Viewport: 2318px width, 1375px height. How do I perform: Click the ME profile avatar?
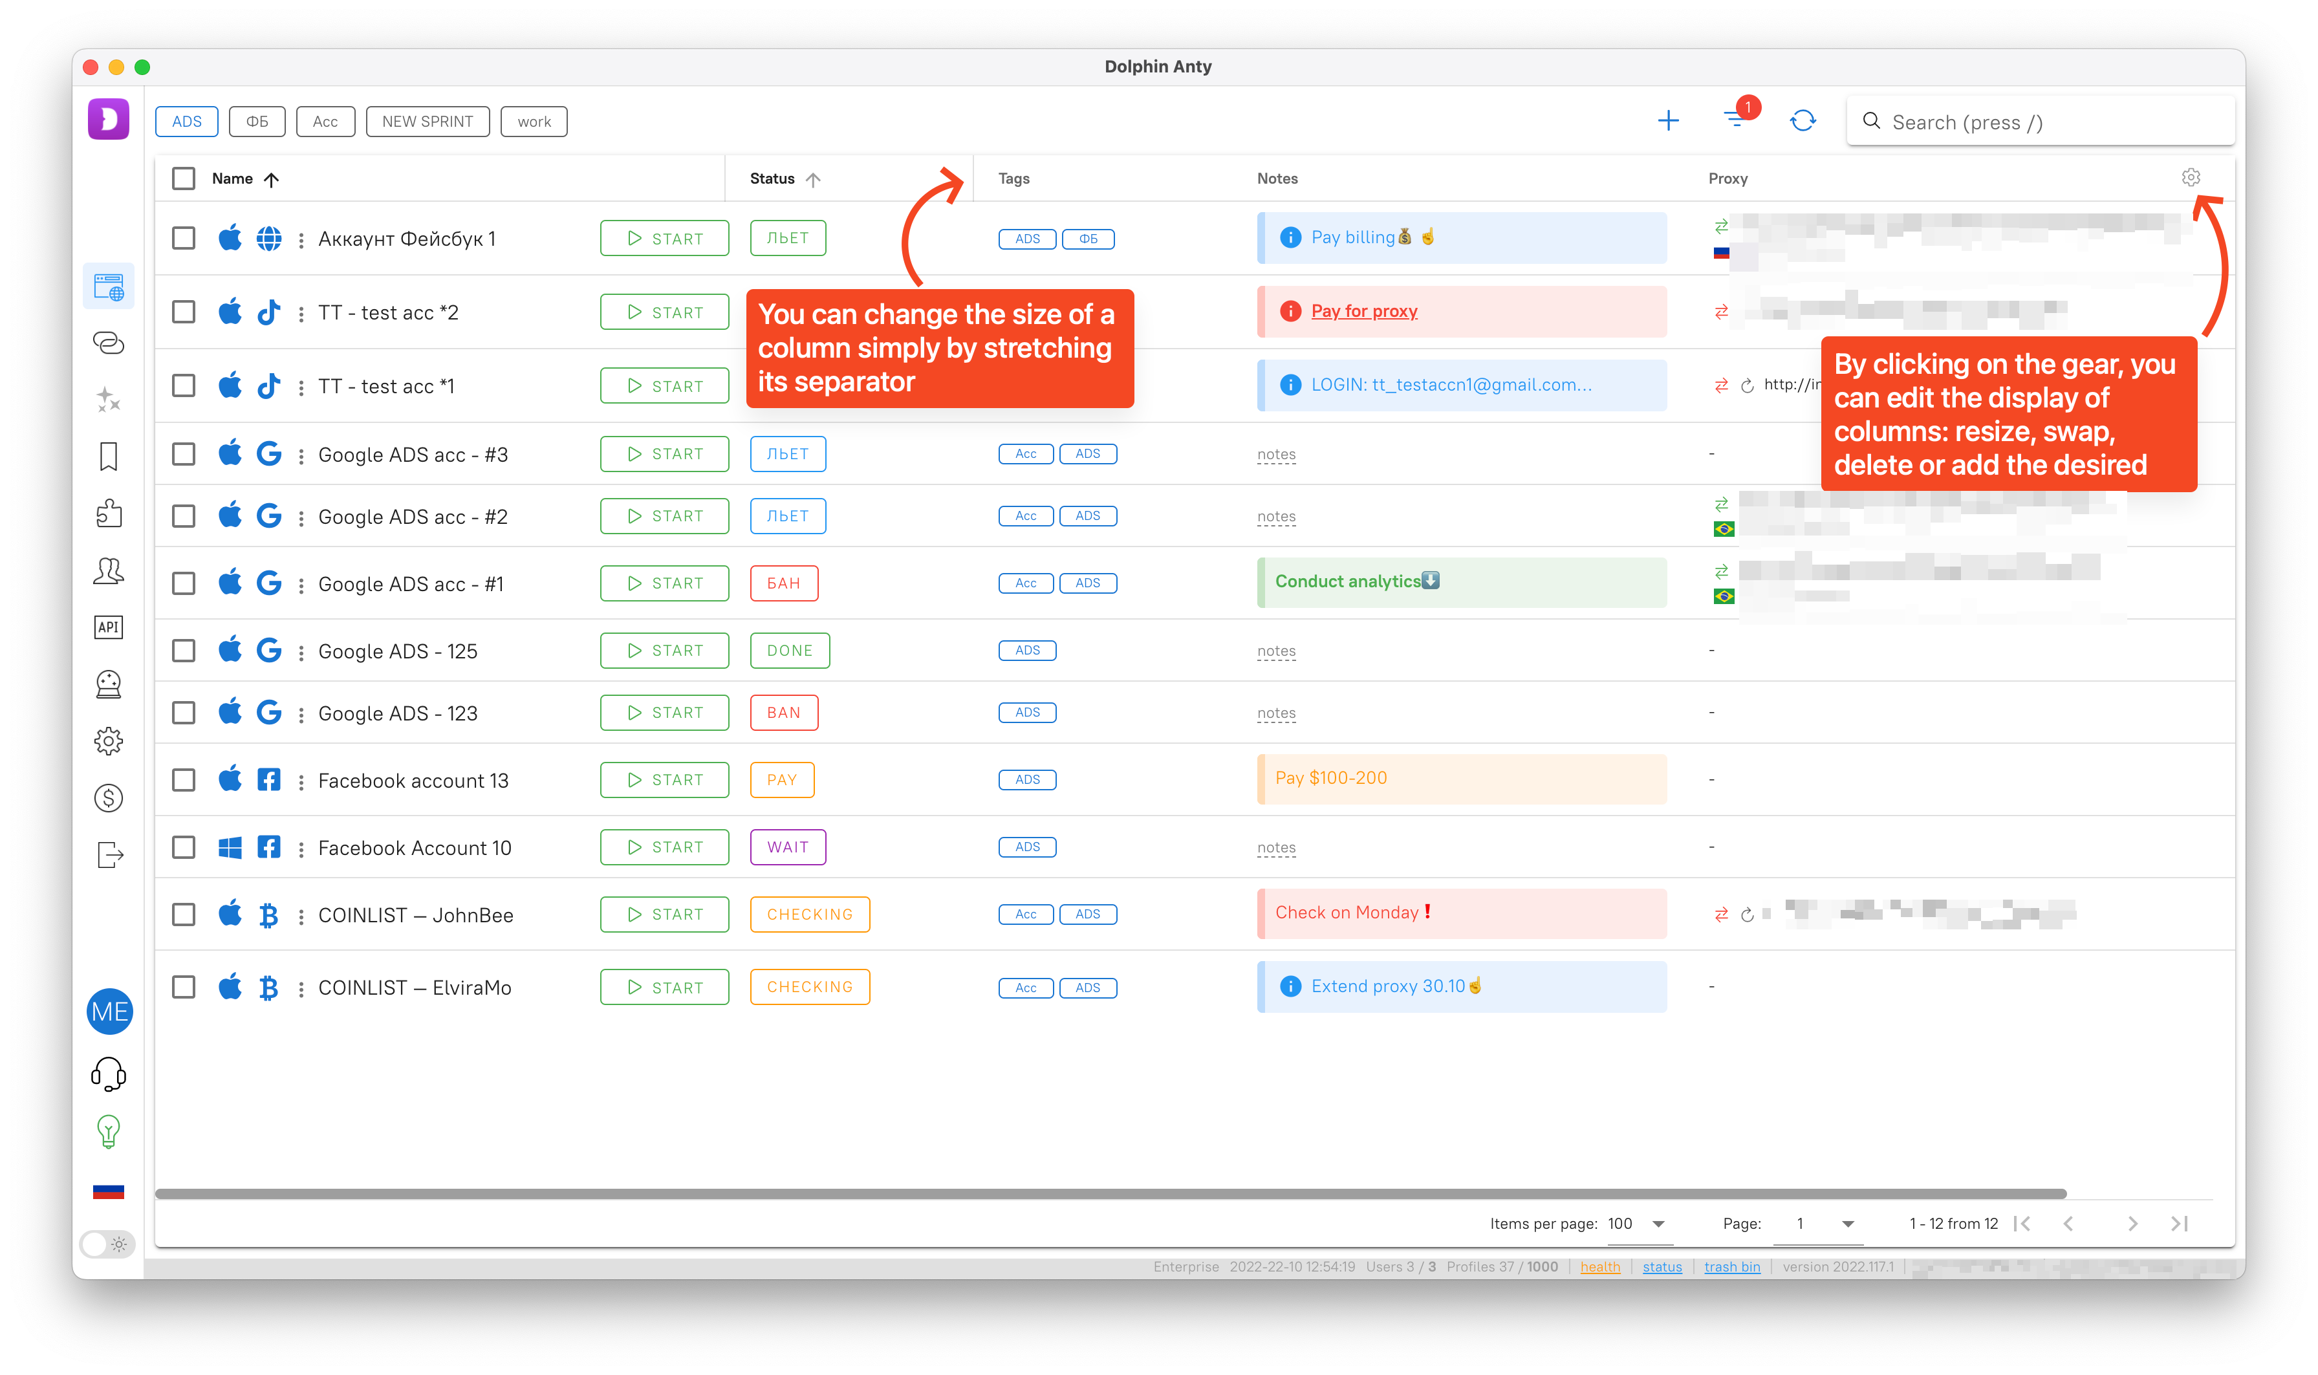[109, 1012]
